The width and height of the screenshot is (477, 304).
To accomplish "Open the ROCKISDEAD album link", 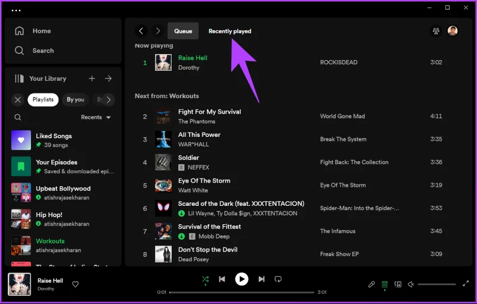I will point(339,62).
